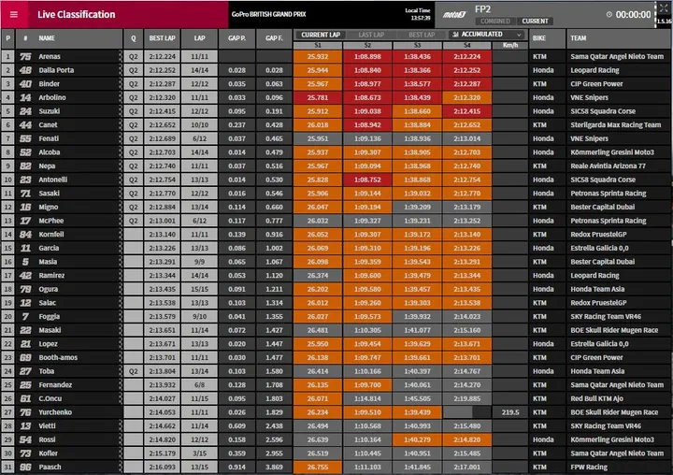Click Arenas best lap 2:12.224
The height and width of the screenshot is (475, 673).
point(163,56)
